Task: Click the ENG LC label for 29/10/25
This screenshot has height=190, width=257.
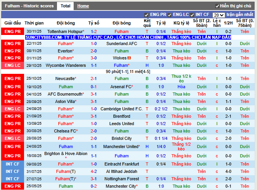Action: point(13,65)
